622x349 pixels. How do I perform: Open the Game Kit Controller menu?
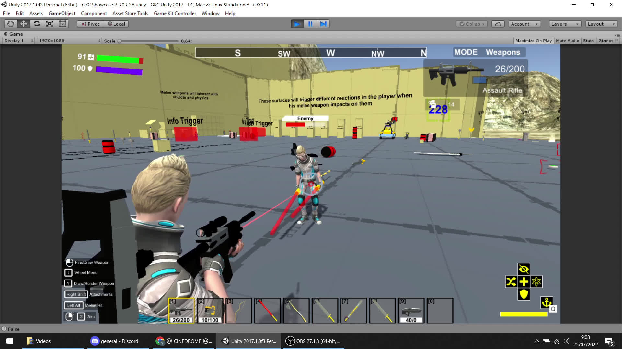175,13
